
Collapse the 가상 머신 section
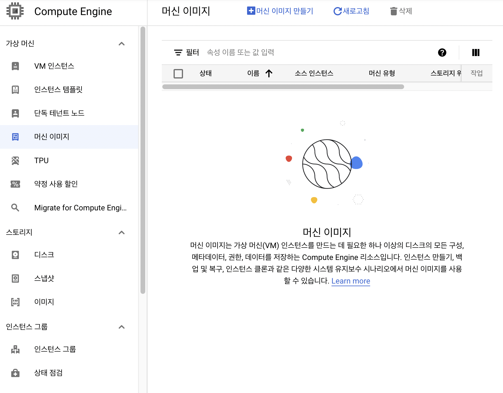(122, 44)
